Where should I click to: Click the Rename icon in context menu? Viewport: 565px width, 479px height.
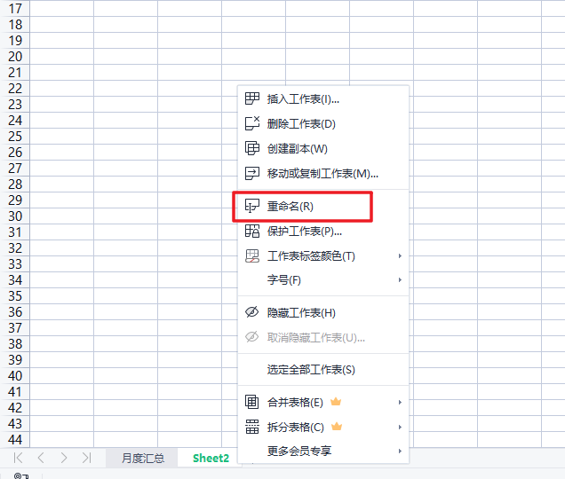[252, 206]
